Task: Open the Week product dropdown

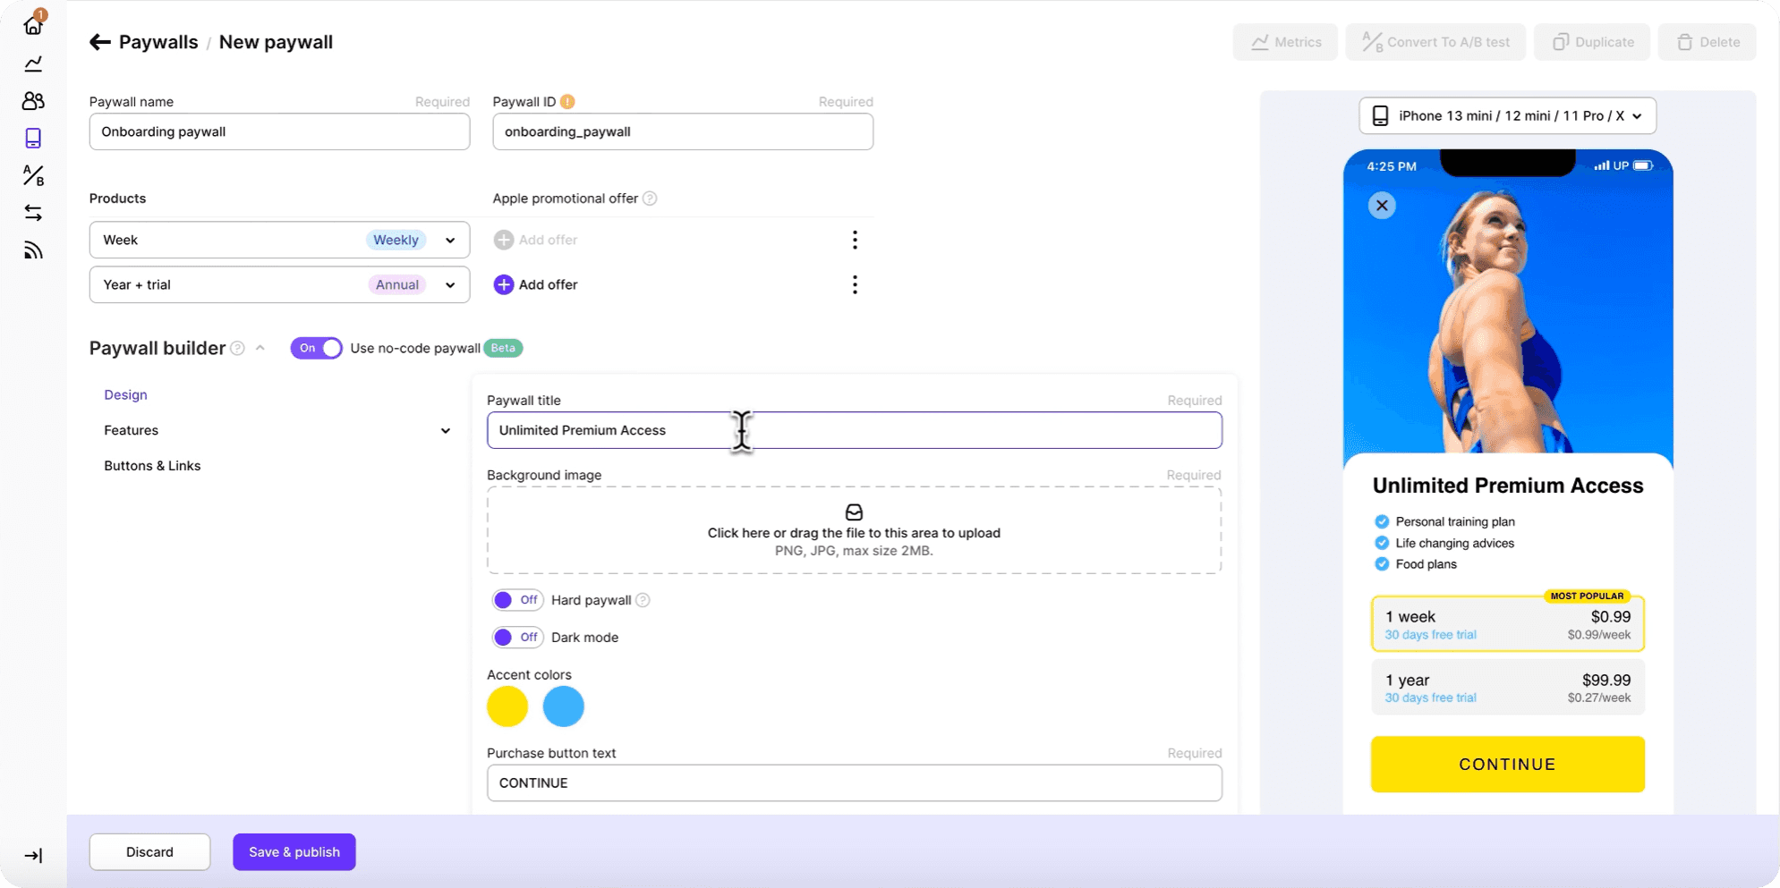Action: [x=448, y=240]
